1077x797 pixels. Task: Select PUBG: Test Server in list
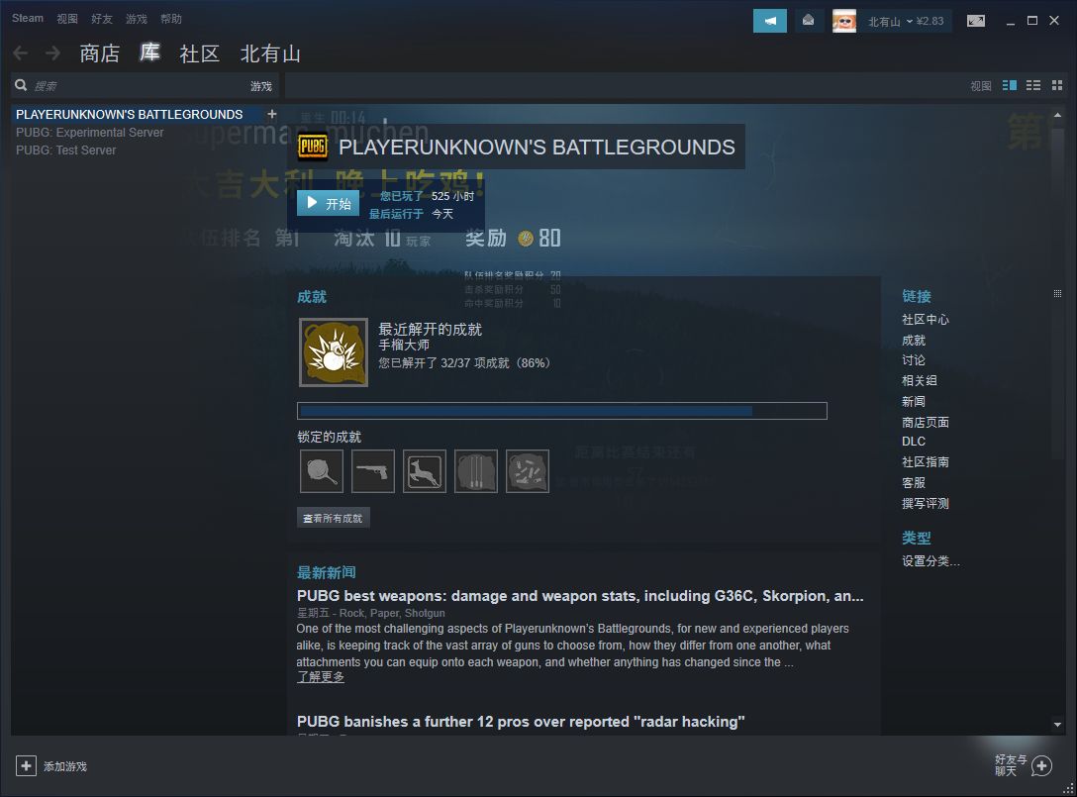click(x=66, y=149)
